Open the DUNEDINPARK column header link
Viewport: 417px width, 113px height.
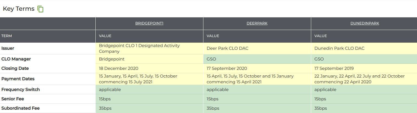coord(365,23)
